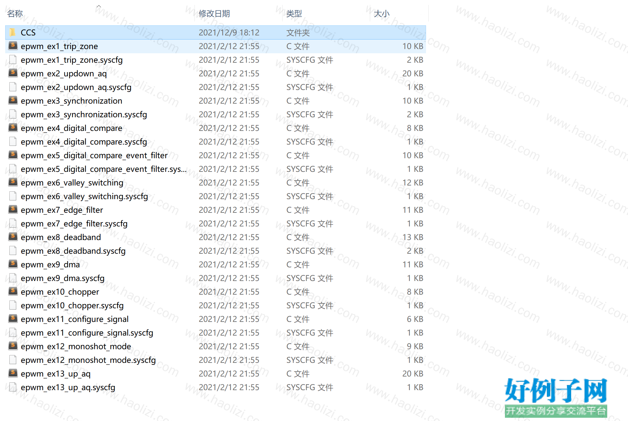The width and height of the screenshot is (628, 421).
Task: Click the epwm_ex4_digital_compare C file icon
Action: [x=13, y=128]
